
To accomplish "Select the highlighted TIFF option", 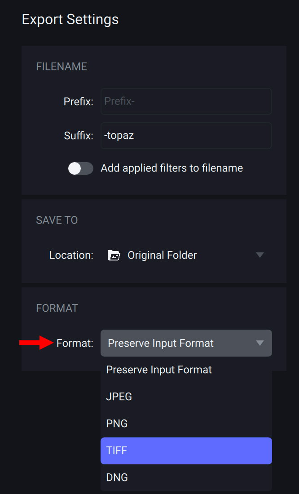I will coord(186,450).
